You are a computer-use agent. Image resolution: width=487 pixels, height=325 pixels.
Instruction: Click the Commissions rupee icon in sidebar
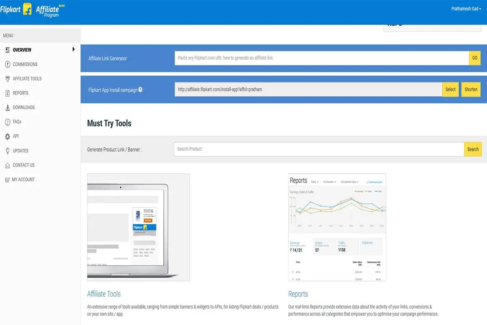point(8,64)
